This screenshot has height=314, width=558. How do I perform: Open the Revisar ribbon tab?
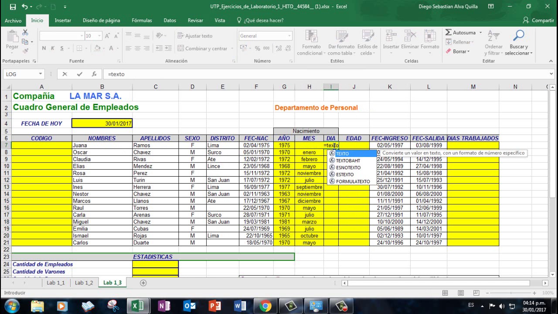195,20
